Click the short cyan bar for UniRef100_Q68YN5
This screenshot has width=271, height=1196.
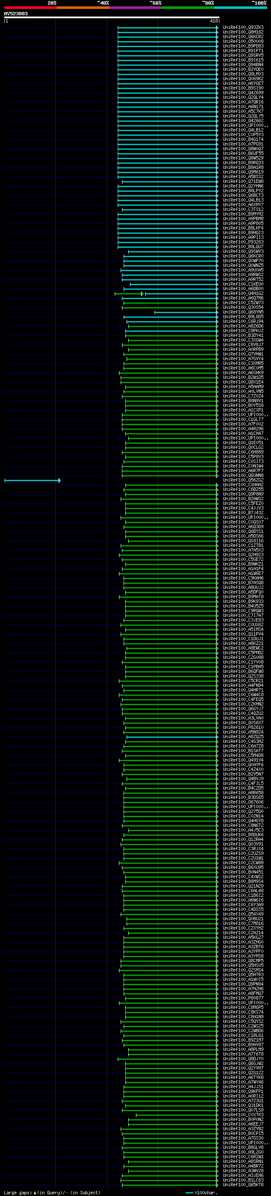click(x=186, y=312)
